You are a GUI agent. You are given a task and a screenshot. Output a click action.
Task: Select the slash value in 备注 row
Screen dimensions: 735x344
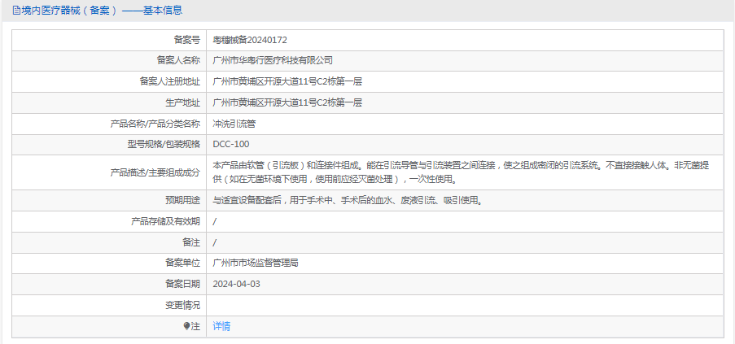pyautogui.click(x=215, y=242)
